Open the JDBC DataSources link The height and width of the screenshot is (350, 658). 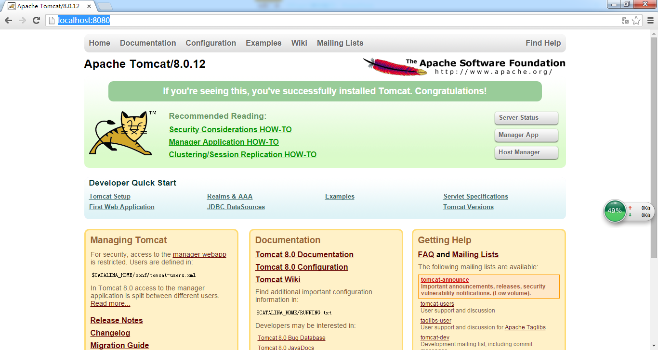point(236,207)
